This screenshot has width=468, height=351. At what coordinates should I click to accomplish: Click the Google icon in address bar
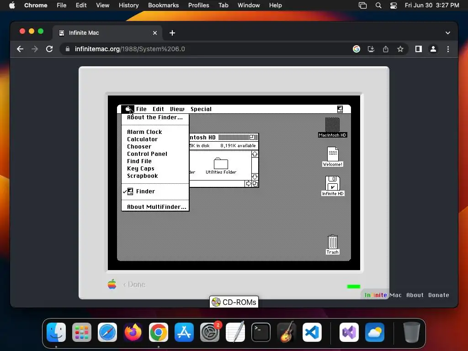[356, 49]
